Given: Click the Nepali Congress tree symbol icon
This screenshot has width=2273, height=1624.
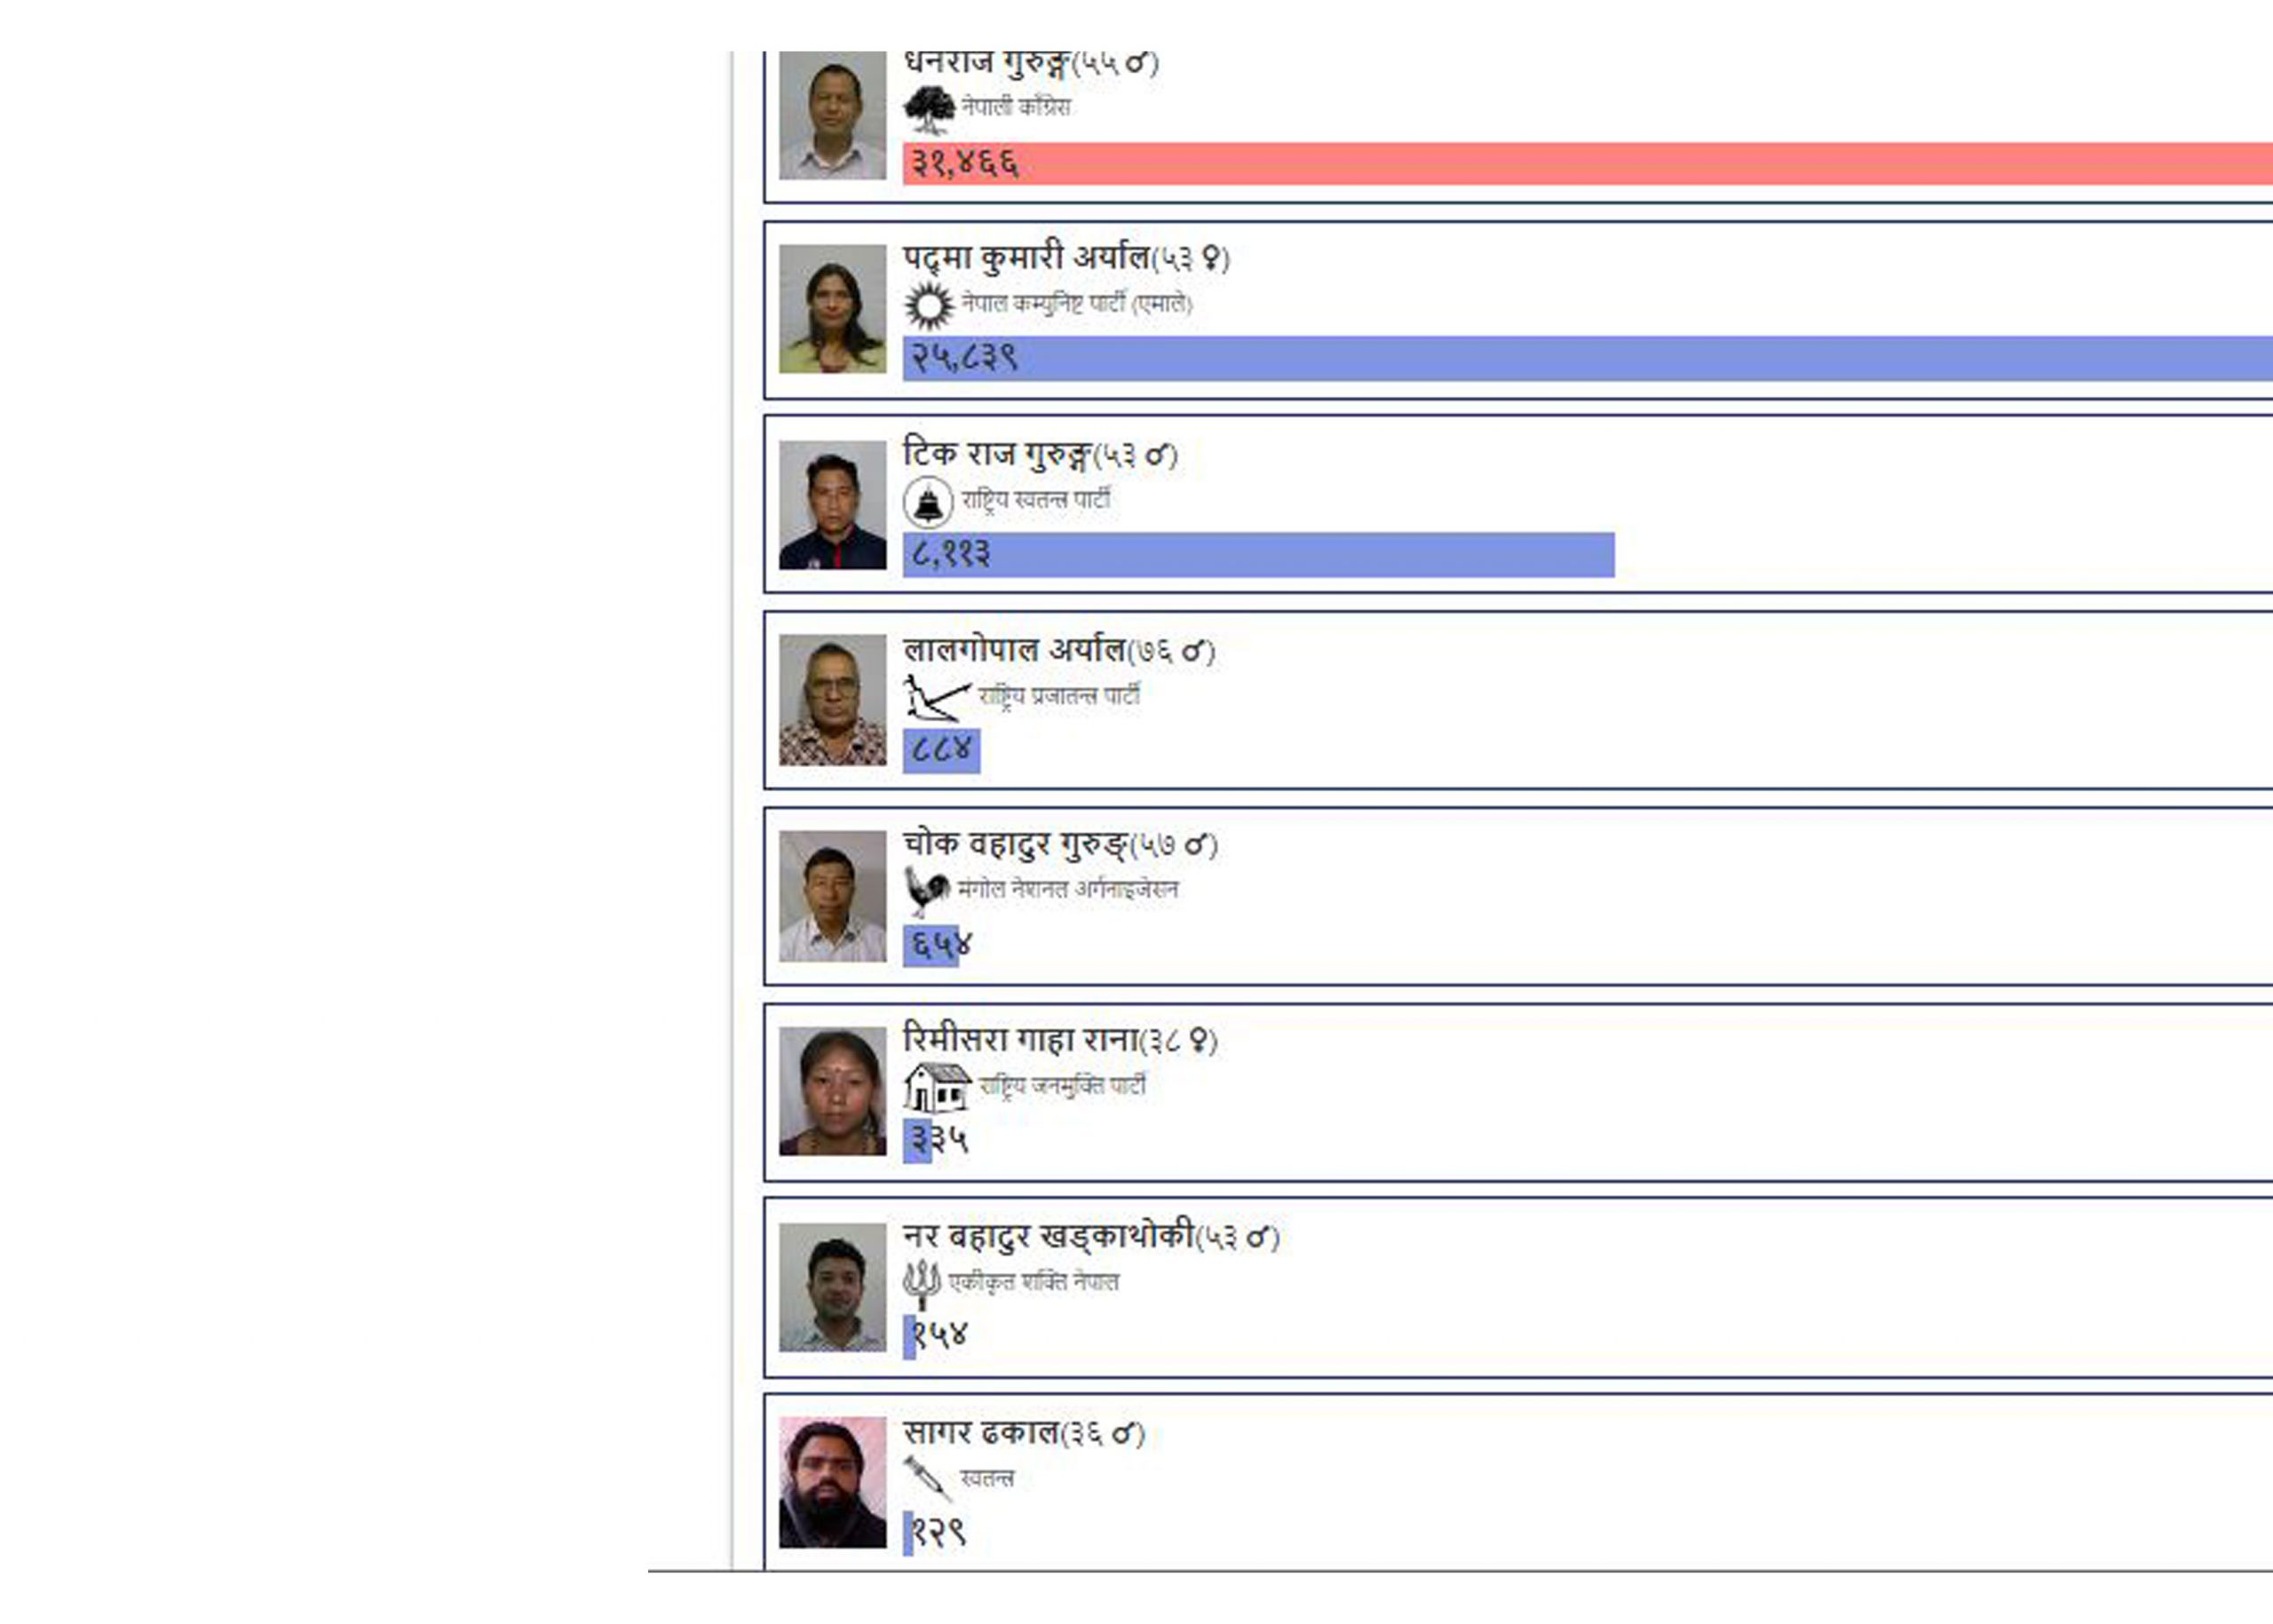Looking at the screenshot, I should click(x=929, y=109).
